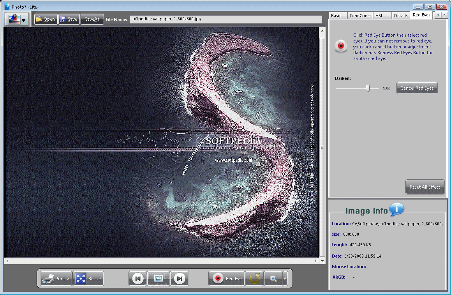Click the Darken value 178

386,88
